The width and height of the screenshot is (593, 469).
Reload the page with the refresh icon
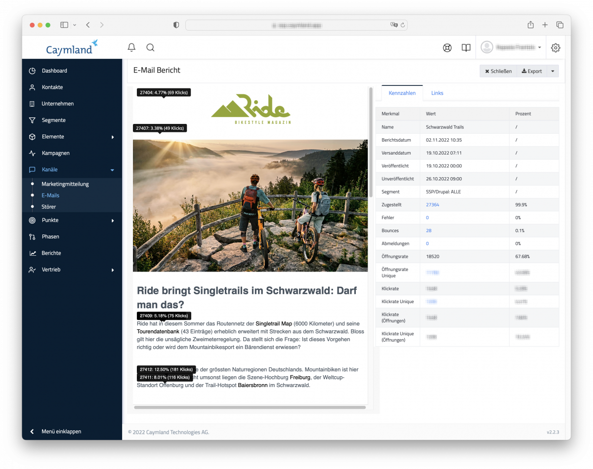click(x=403, y=25)
